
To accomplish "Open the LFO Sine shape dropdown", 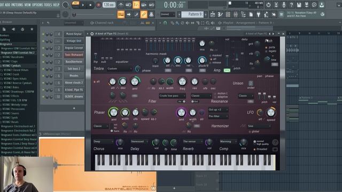I will [259, 126].
